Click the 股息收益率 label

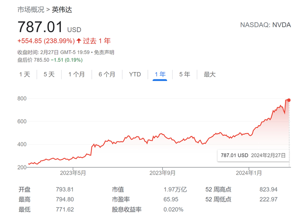127,209
